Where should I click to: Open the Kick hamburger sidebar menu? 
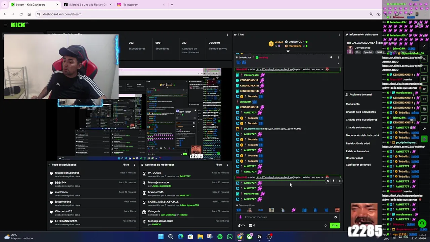[6, 25]
